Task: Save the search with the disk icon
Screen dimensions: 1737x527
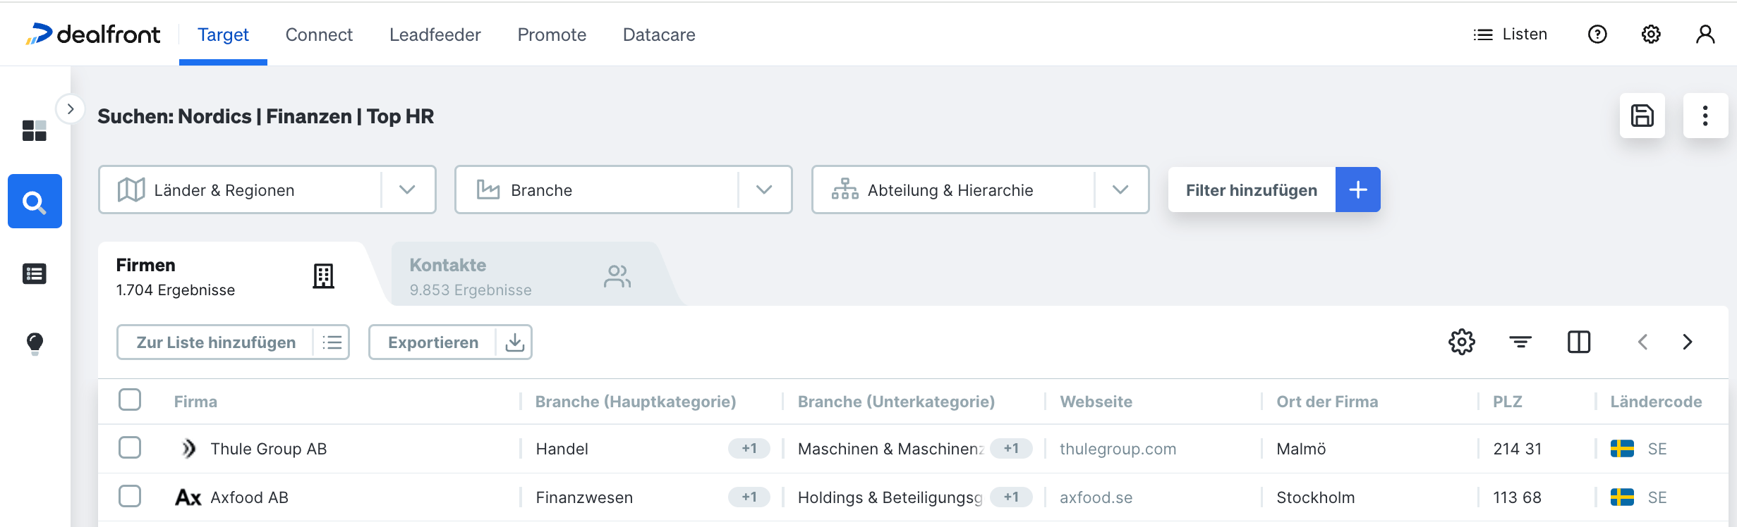Action: click(1642, 116)
